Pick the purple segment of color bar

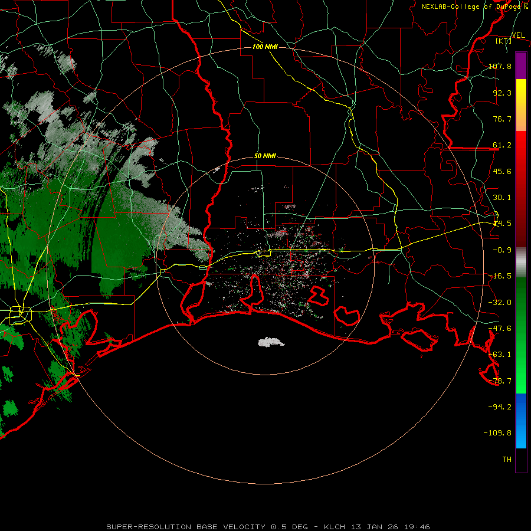click(521, 65)
